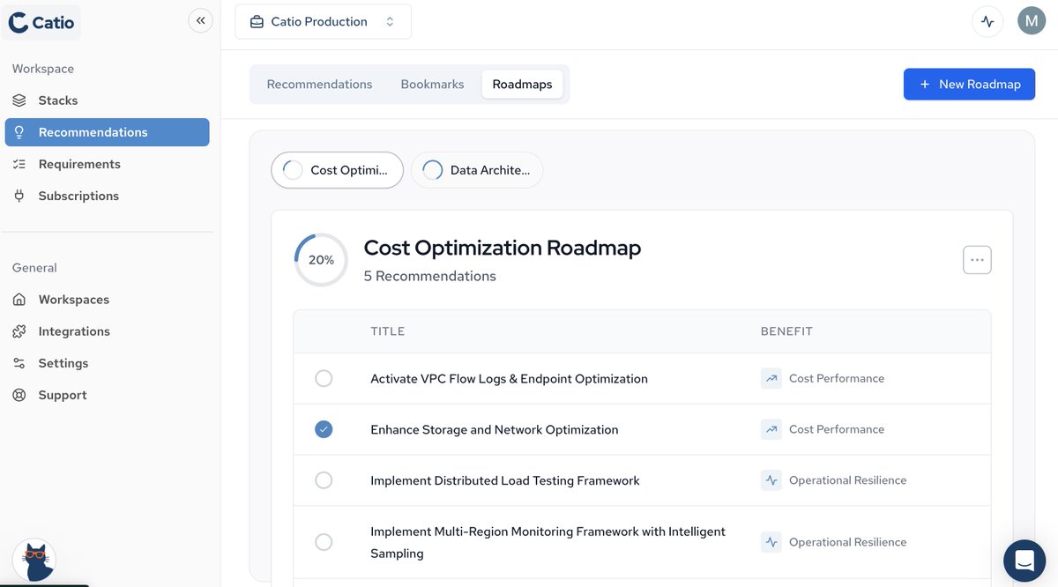Click the BENEFIT column header

[786, 332]
